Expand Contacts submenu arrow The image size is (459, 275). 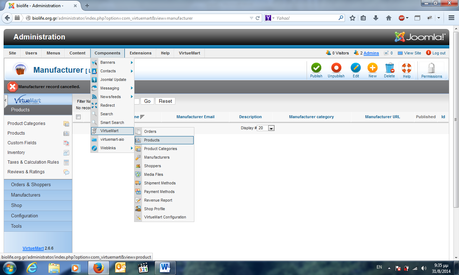pos(132,71)
